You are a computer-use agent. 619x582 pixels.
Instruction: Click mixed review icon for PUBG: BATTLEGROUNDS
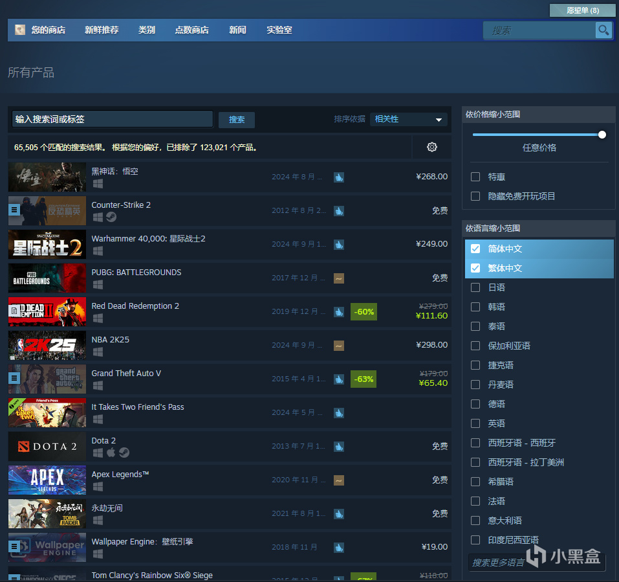point(339,278)
